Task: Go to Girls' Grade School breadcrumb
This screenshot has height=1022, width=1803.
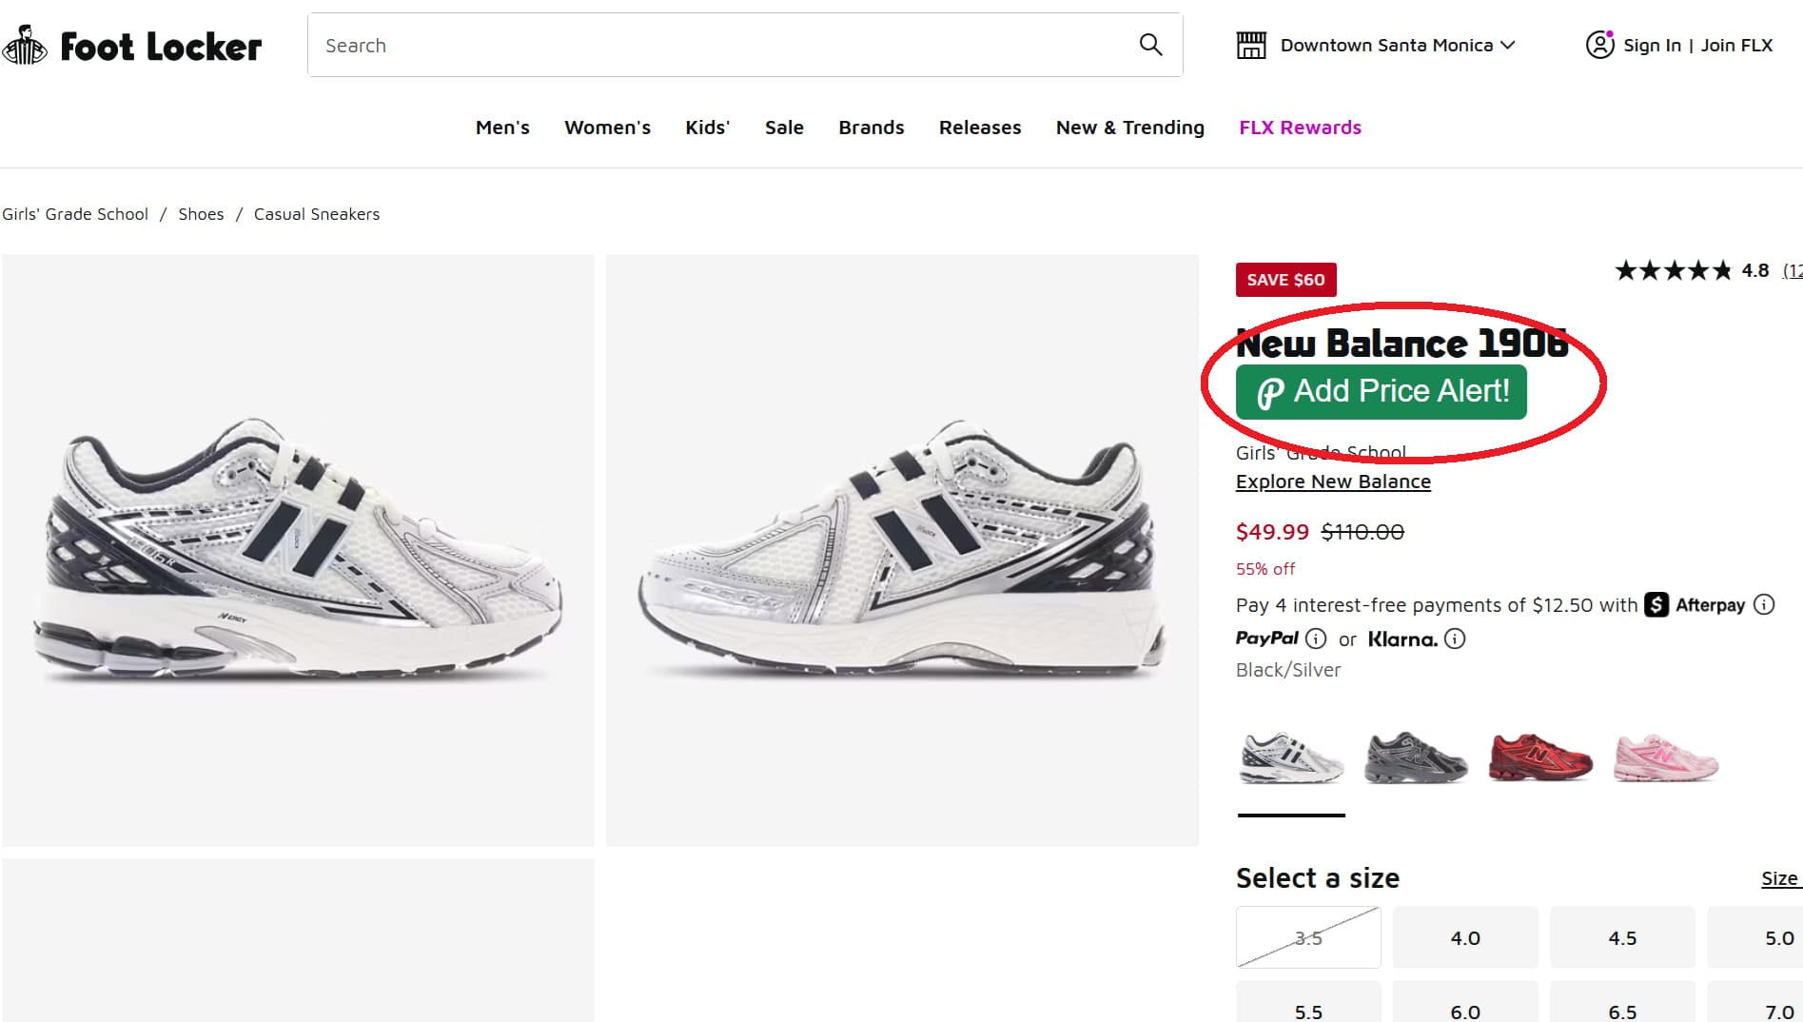Action: pos(75,214)
